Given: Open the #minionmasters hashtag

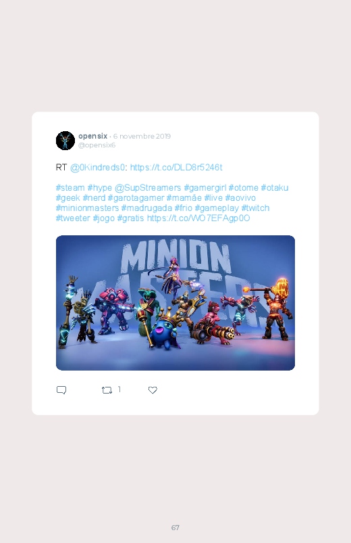Looking at the screenshot, I should (x=87, y=208).
